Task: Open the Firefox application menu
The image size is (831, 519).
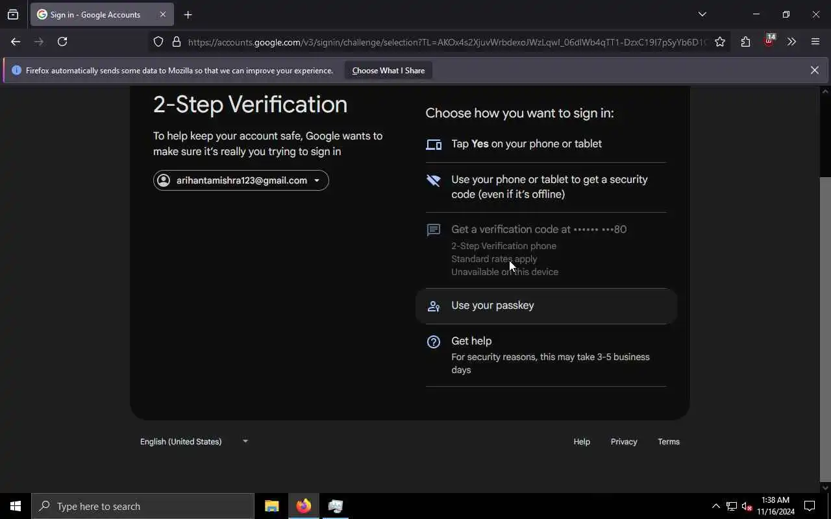Action: pos(815,42)
